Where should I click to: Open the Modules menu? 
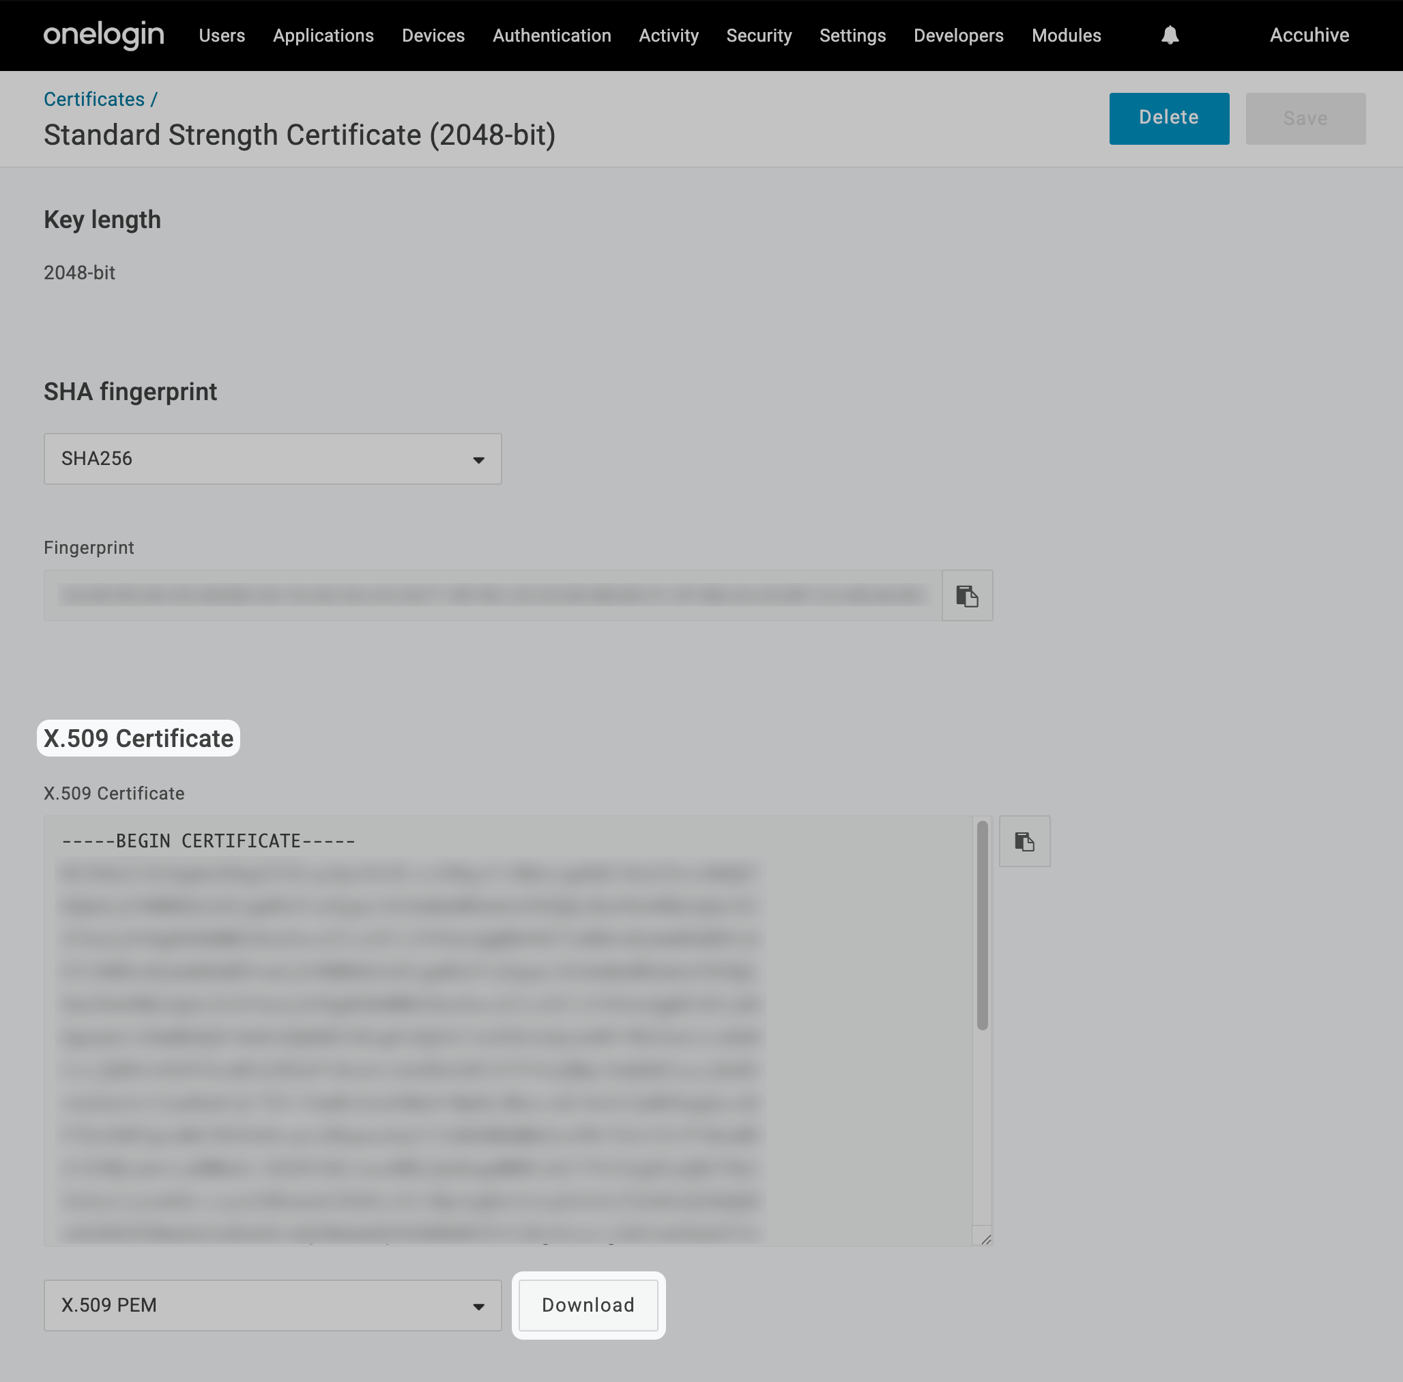(x=1067, y=36)
